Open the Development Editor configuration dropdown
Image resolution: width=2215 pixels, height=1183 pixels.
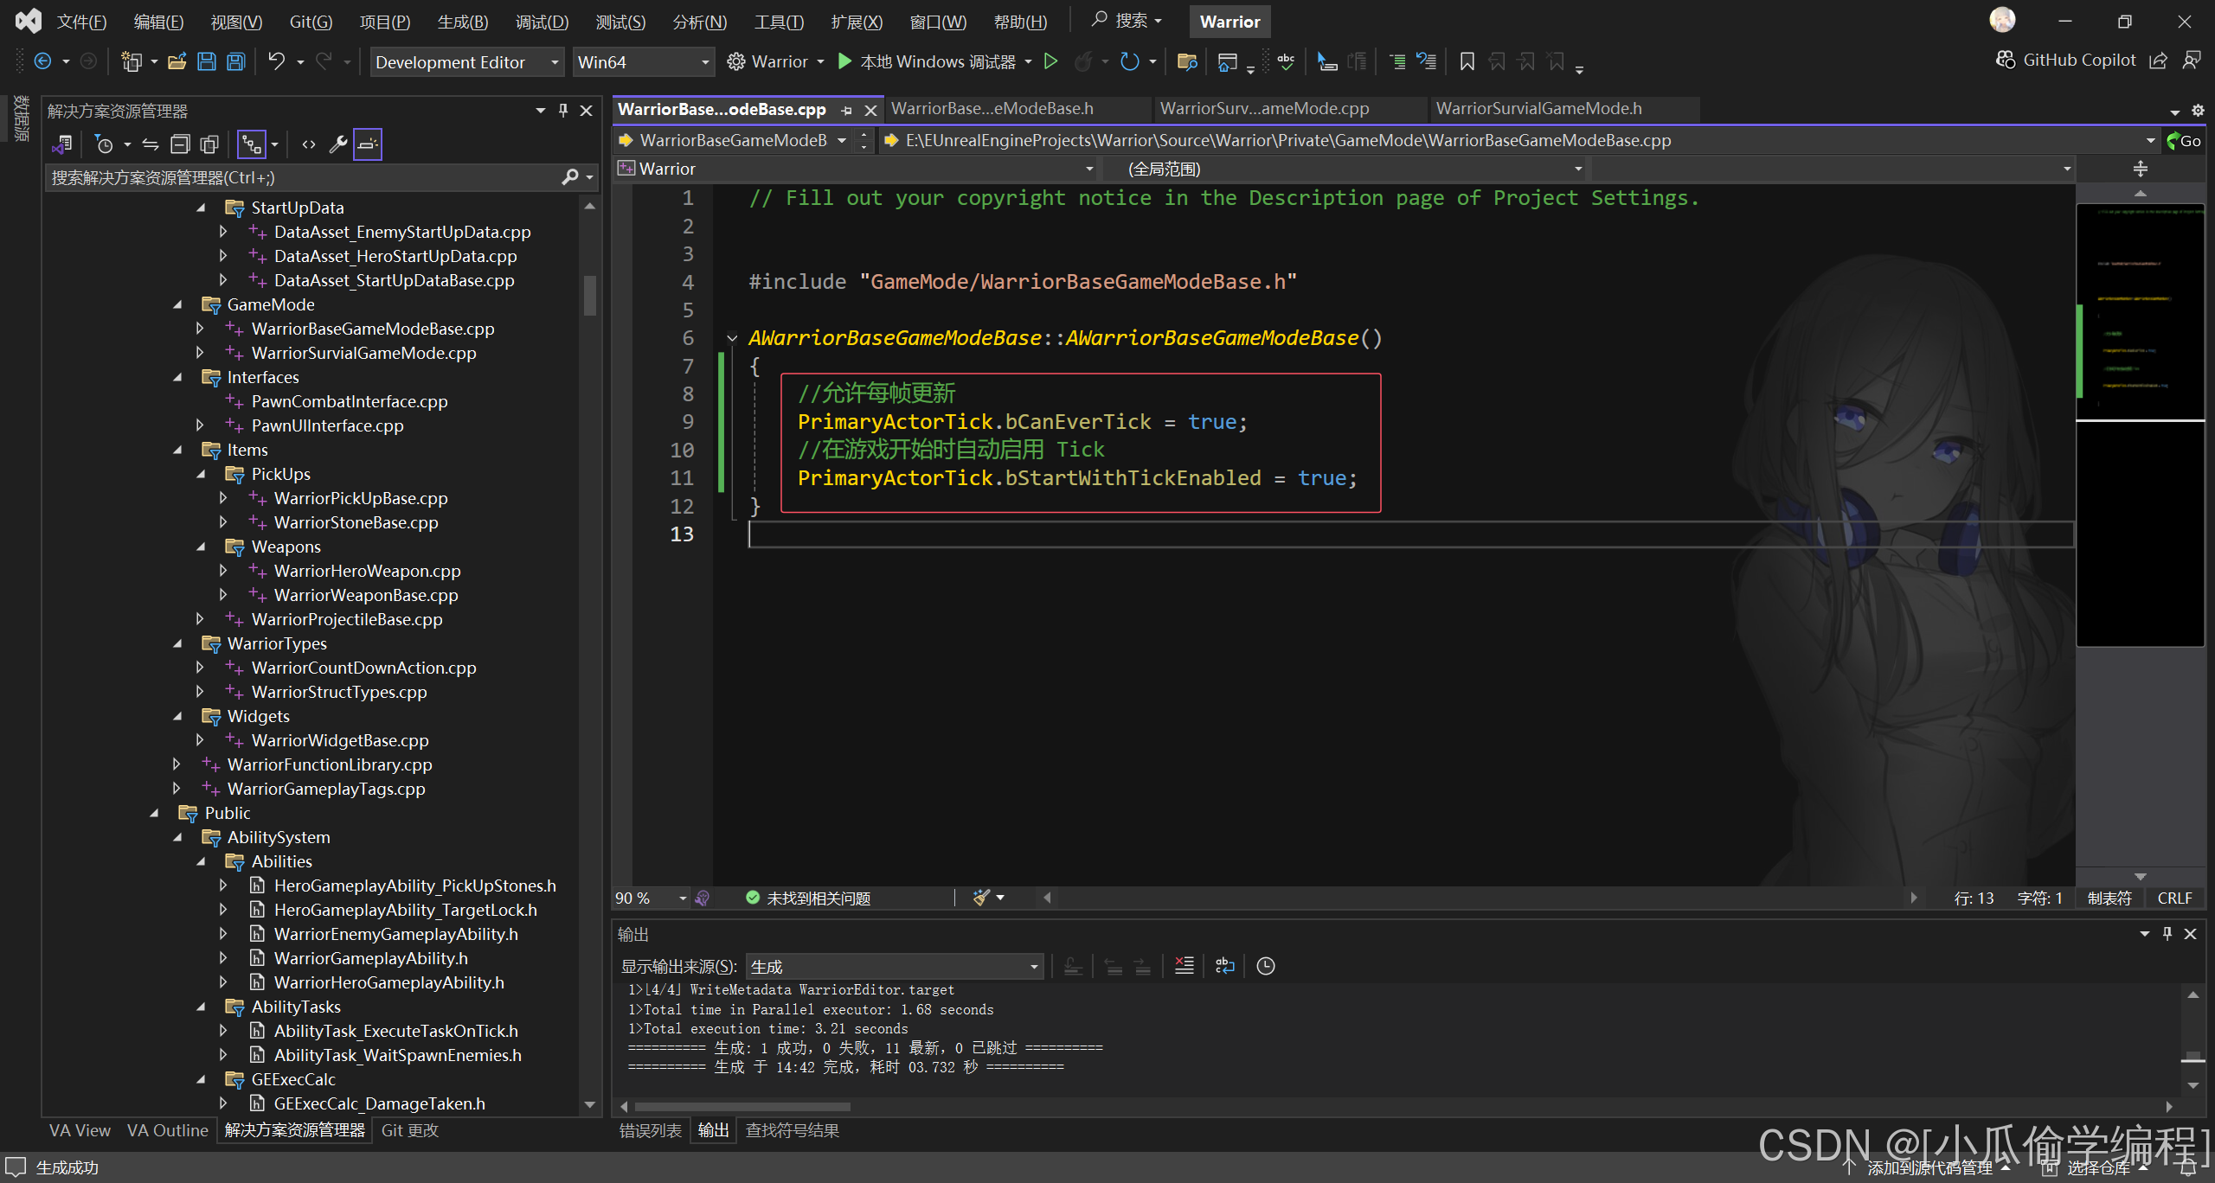(x=467, y=62)
